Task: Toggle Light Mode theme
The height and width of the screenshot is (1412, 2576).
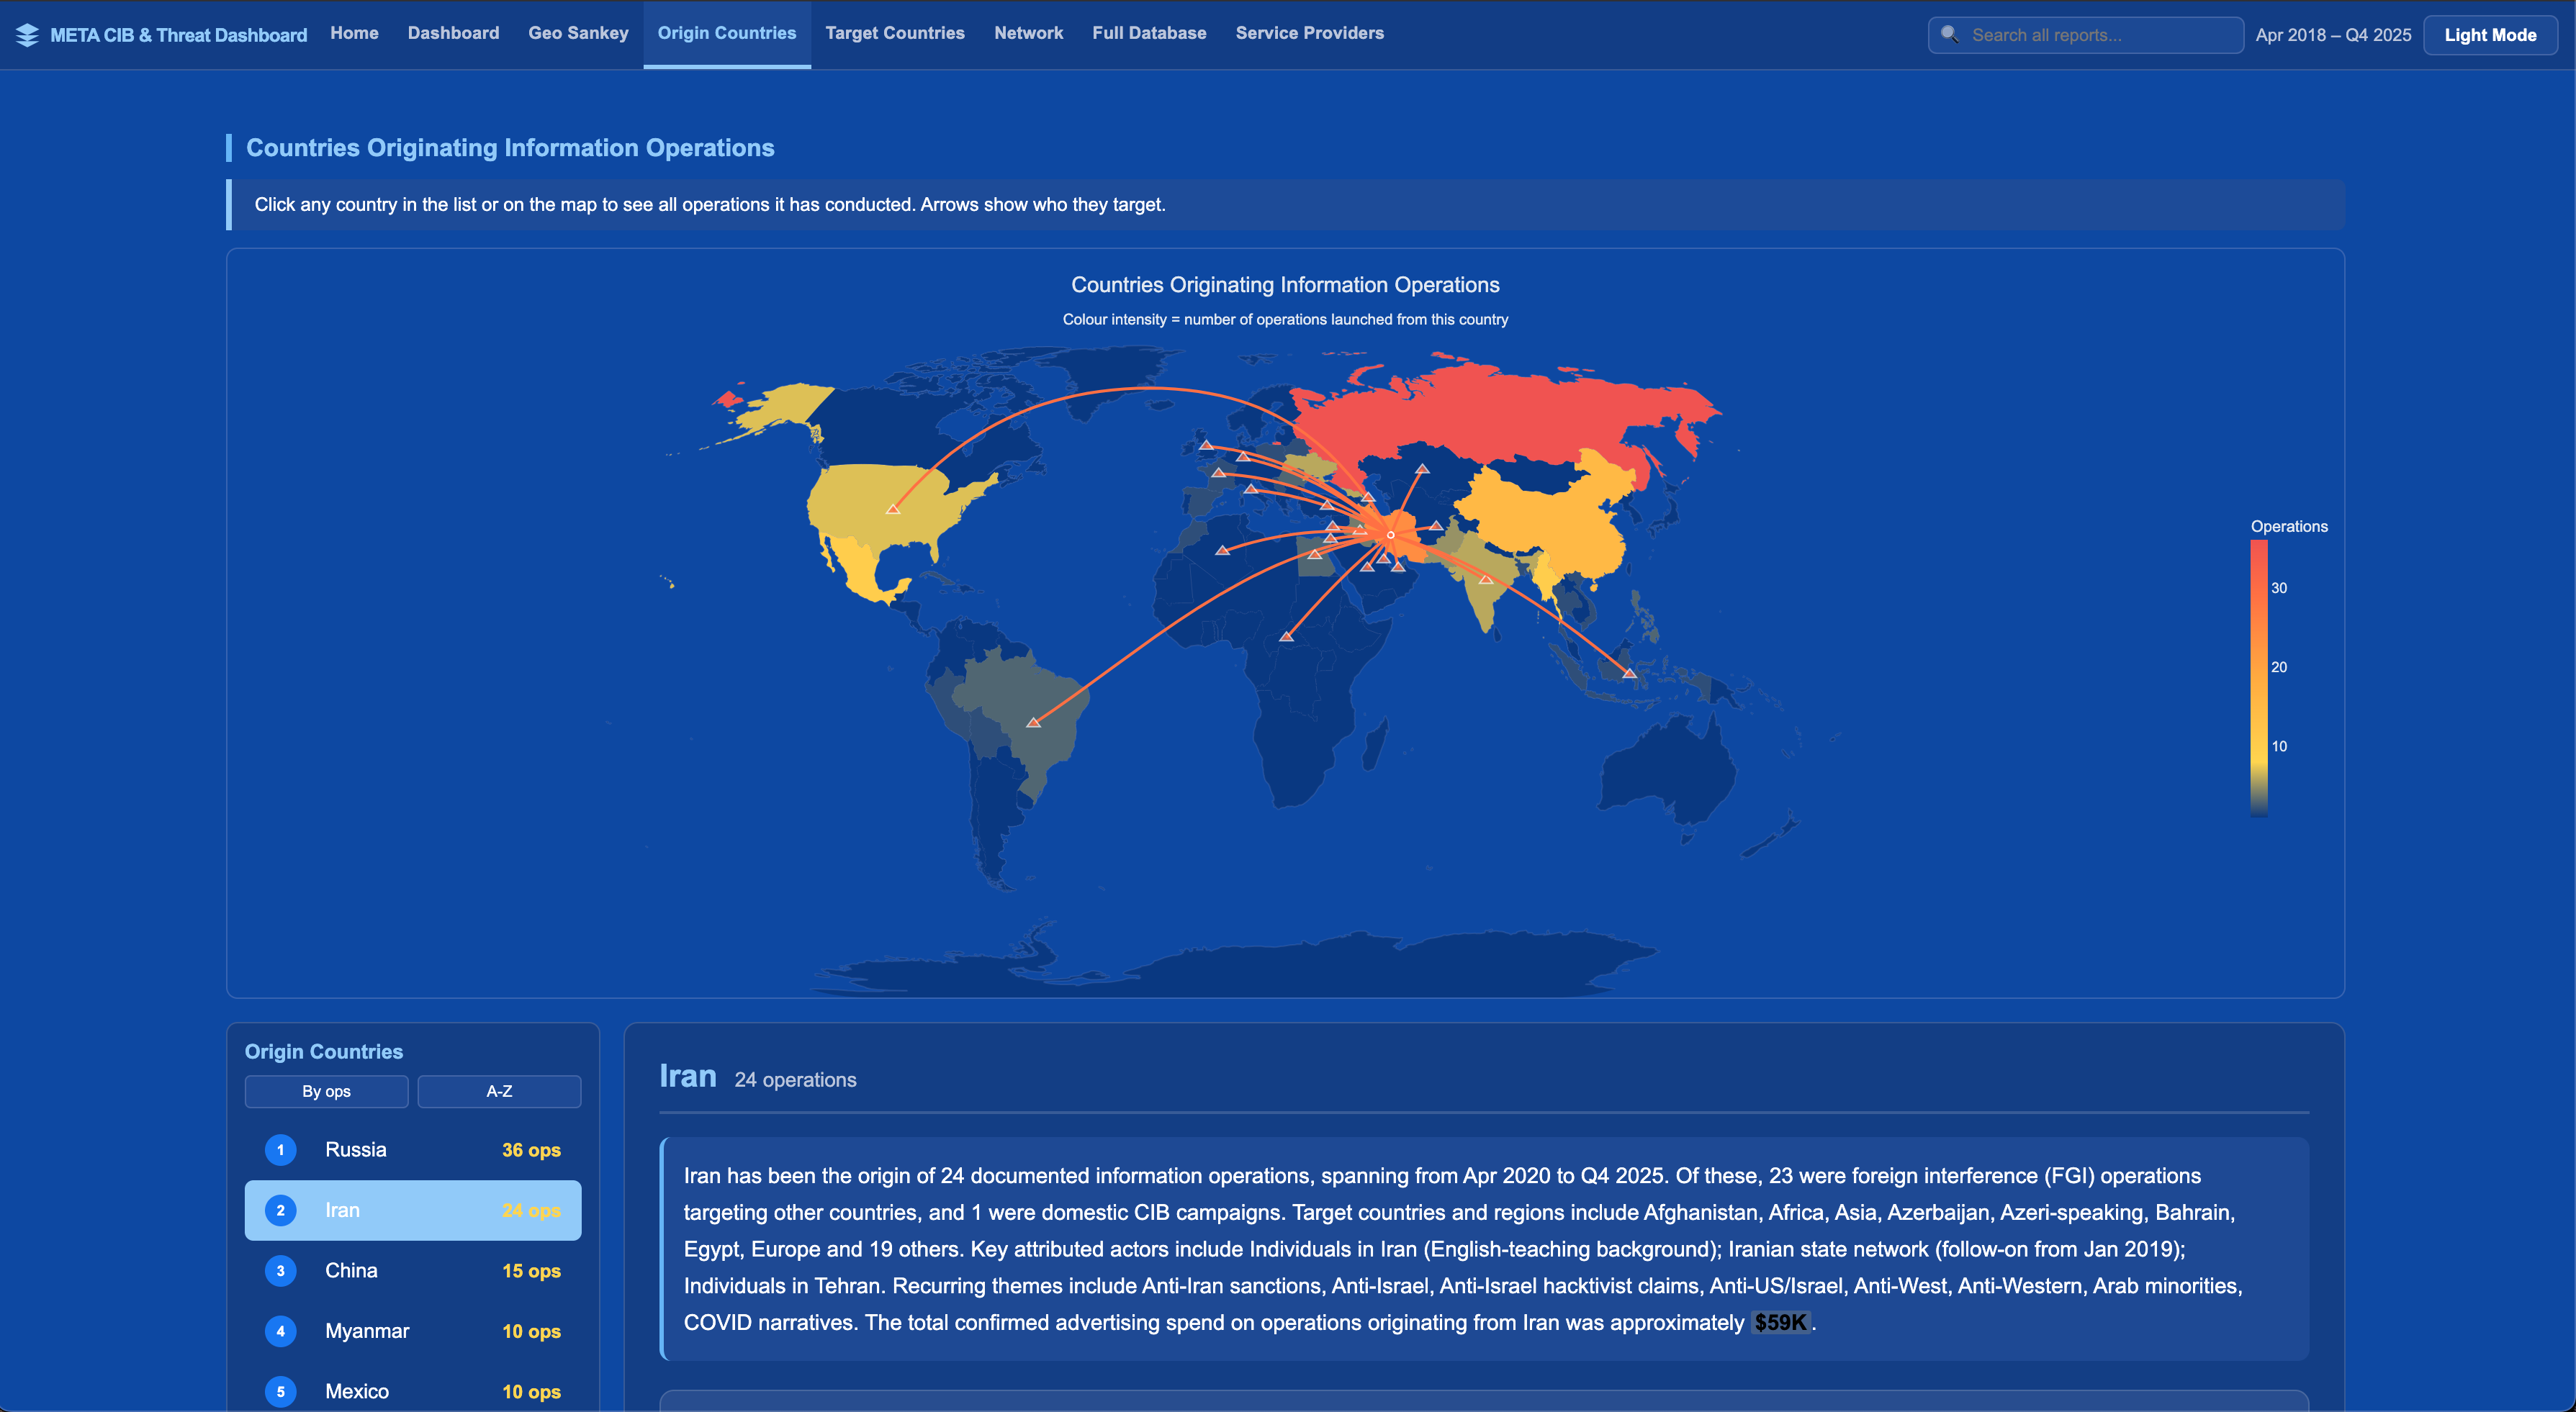Action: 2489,35
